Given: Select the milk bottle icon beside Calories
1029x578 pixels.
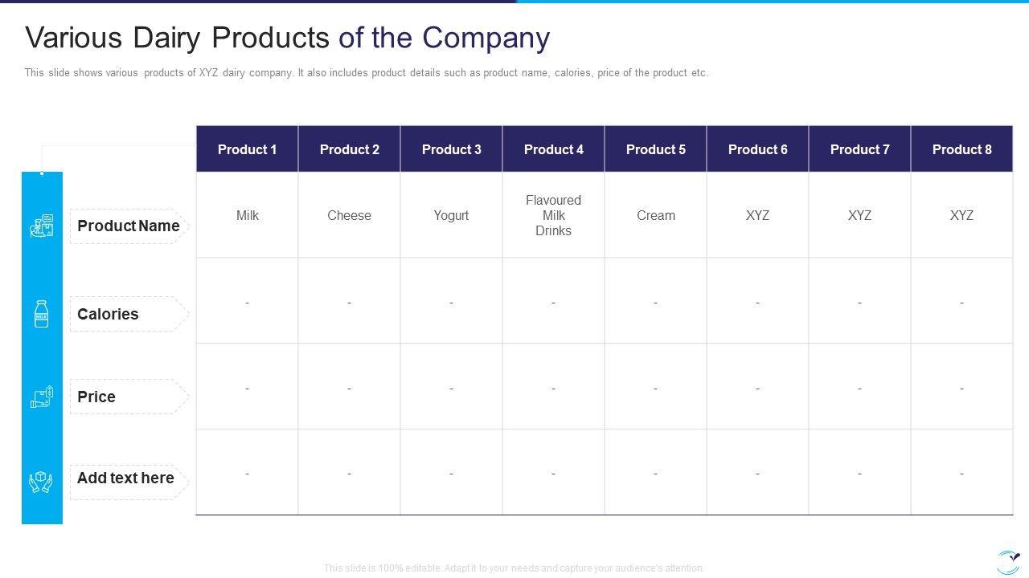Looking at the screenshot, I should 42,314.
